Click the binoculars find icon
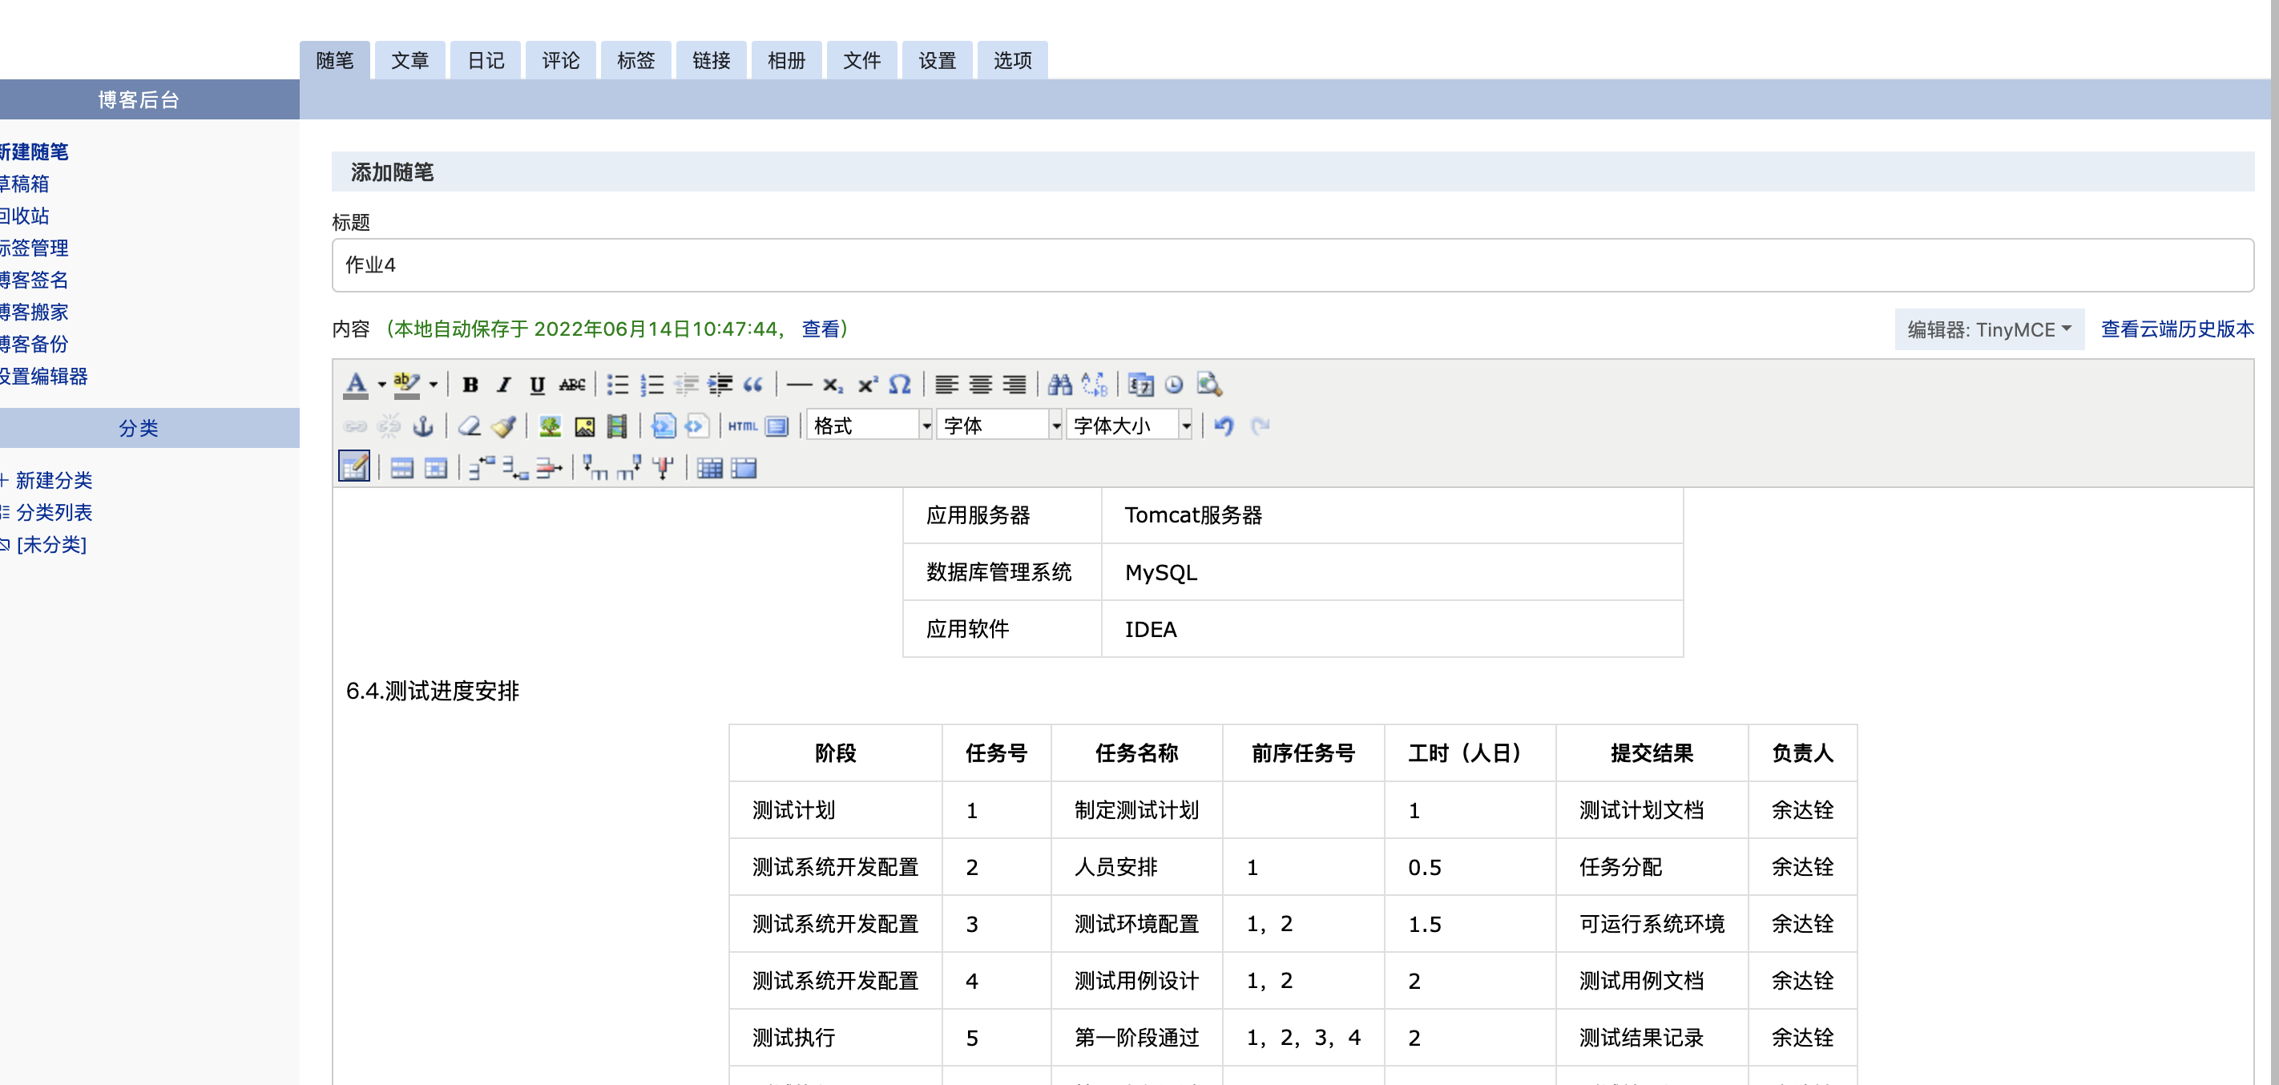Screen dimensions: 2279x1085 coord(1059,384)
